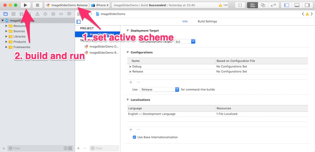Image resolution: width=315 pixels, height=152 pixels.
Task: Collapse the Configurations section
Action: click(x=128, y=52)
